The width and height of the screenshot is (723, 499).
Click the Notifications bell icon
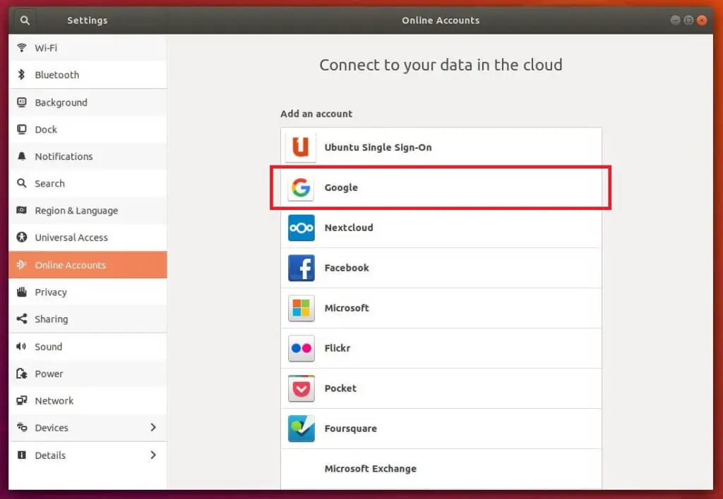coord(22,156)
